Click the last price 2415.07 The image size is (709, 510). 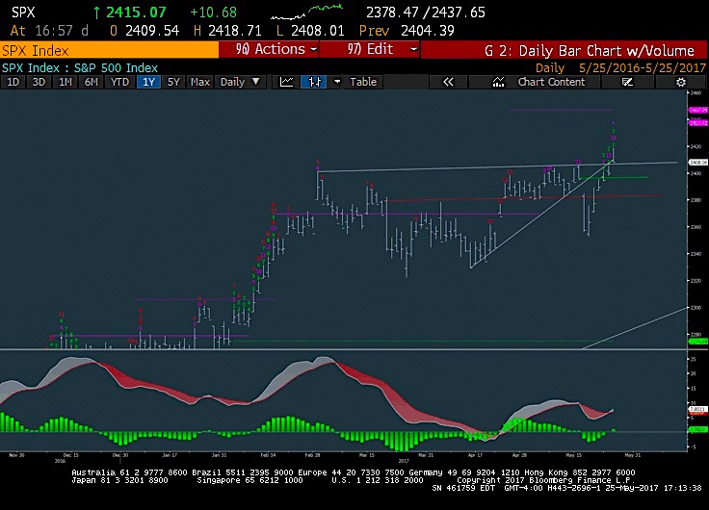[136, 13]
